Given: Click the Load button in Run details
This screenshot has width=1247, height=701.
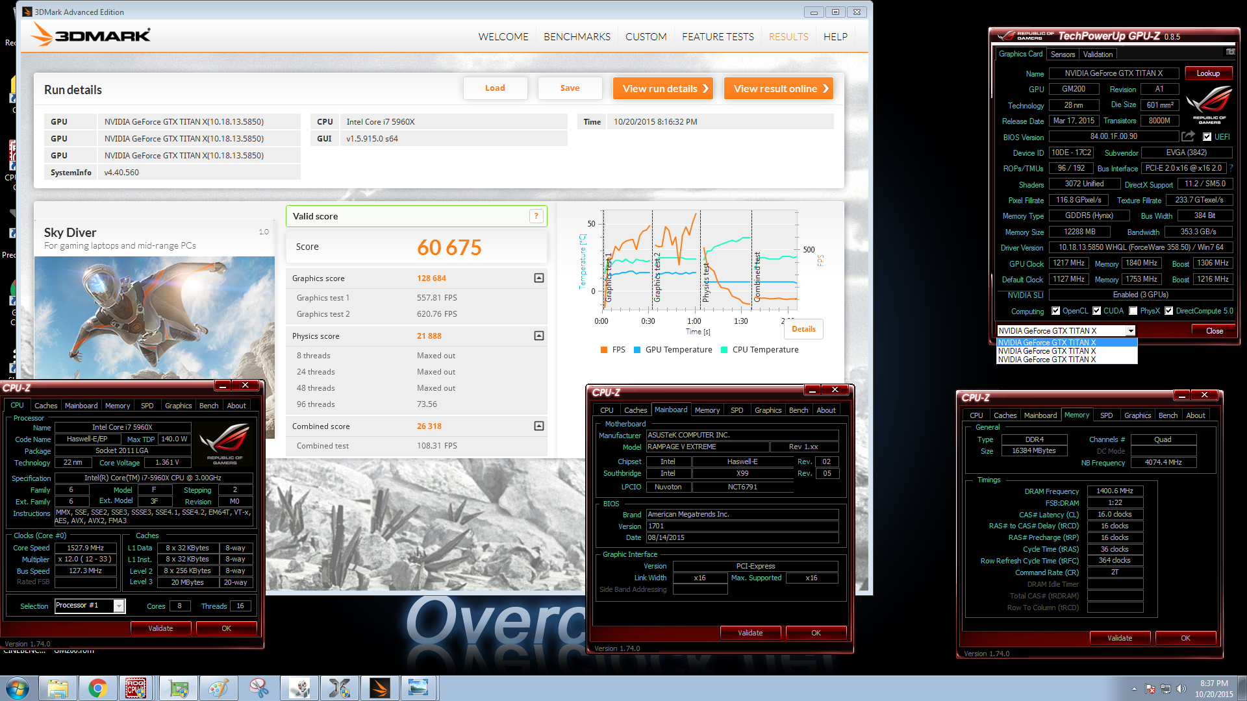Looking at the screenshot, I should pos(495,88).
